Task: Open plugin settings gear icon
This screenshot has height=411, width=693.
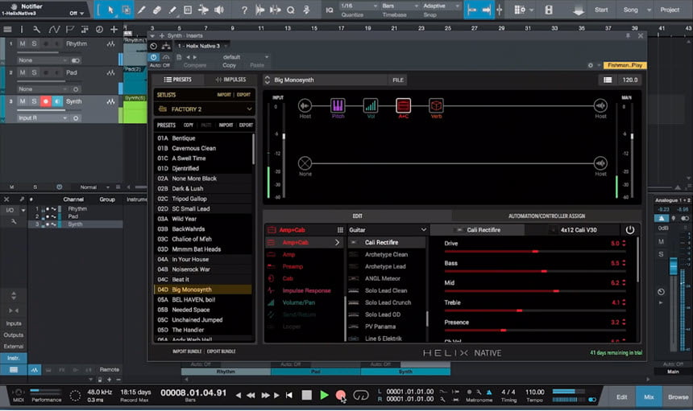Action: [591, 65]
